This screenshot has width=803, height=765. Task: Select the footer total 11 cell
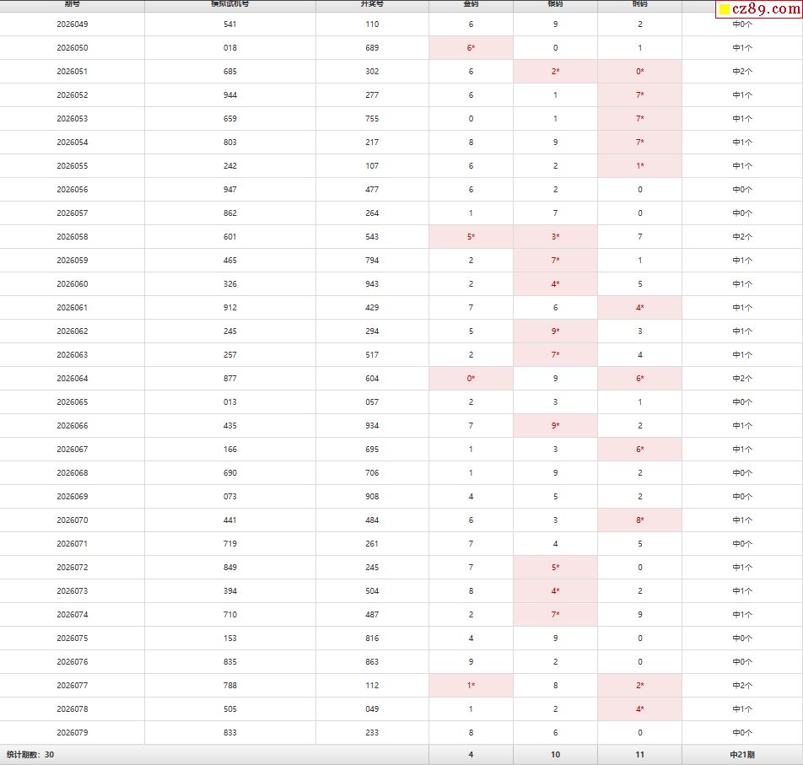coord(639,755)
